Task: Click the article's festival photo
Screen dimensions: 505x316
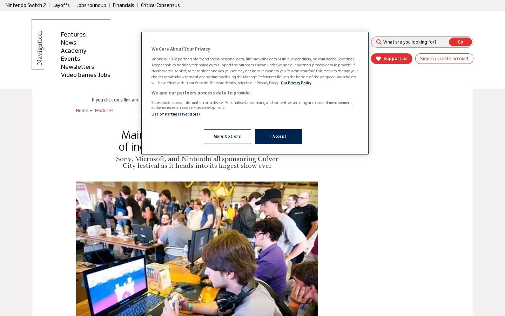Action: pyautogui.click(x=197, y=249)
